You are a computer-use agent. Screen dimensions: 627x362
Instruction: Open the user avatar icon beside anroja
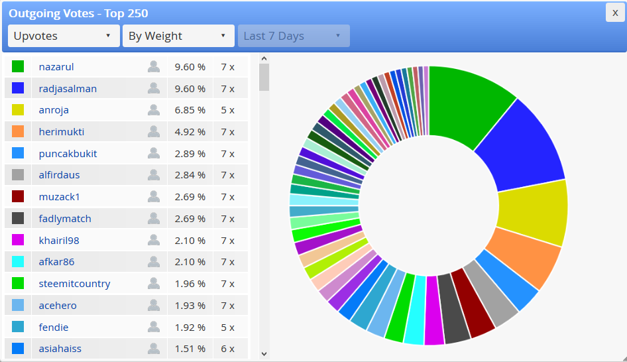pos(154,109)
